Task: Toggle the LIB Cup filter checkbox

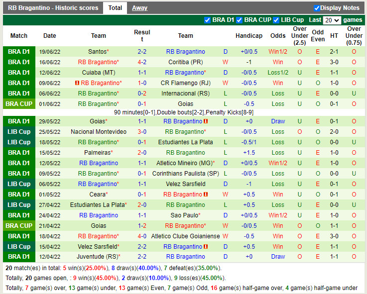Action: coord(276,20)
